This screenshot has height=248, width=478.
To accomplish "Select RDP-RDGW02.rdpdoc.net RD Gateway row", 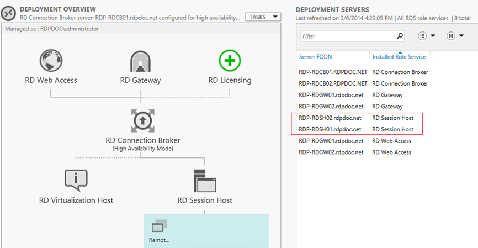I will pyautogui.click(x=350, y=107).
